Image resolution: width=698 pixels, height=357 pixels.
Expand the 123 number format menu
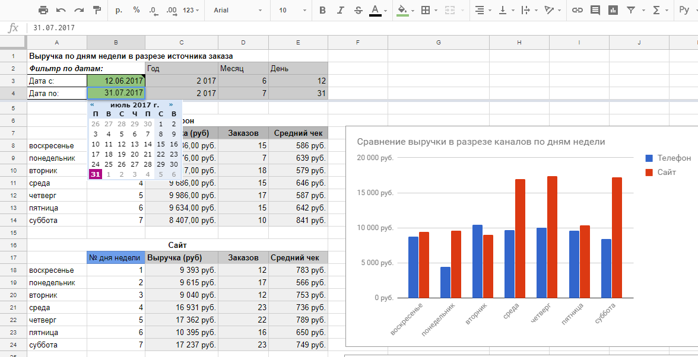point(191,10)
